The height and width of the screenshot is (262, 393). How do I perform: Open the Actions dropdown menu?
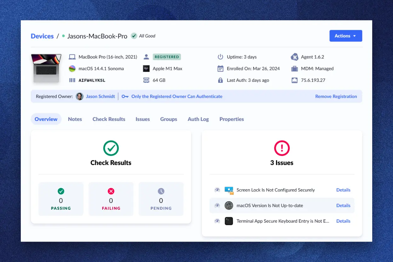point(345,36)
